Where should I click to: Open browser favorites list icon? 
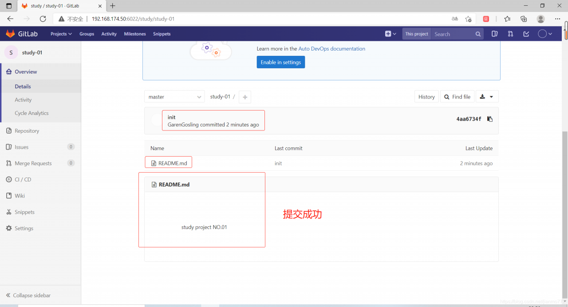507,19
